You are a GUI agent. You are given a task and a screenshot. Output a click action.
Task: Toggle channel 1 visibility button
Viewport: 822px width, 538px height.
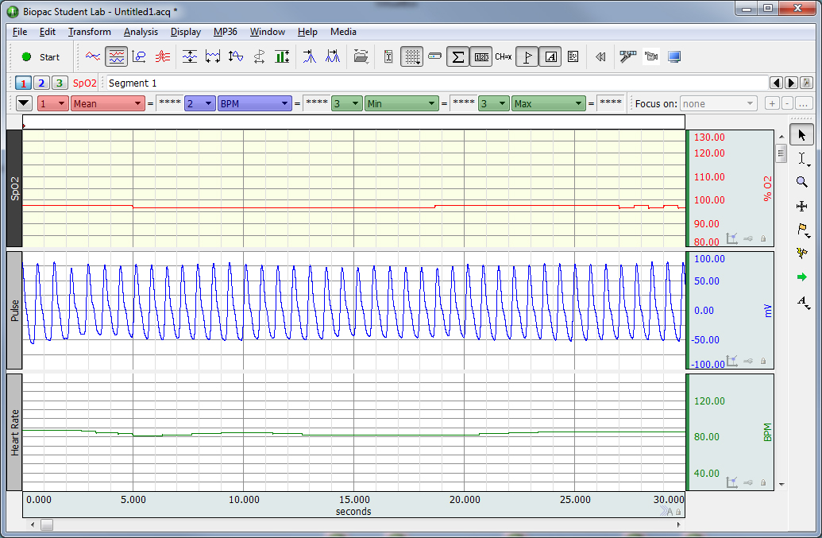tap(23, 83)
